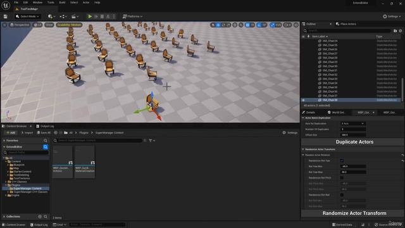Switch to the Outliner tab
The height and width of the screenshot is (228, 405).
[311, 24]
